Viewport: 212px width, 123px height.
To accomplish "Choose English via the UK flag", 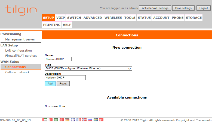I will tap(73, 120).
